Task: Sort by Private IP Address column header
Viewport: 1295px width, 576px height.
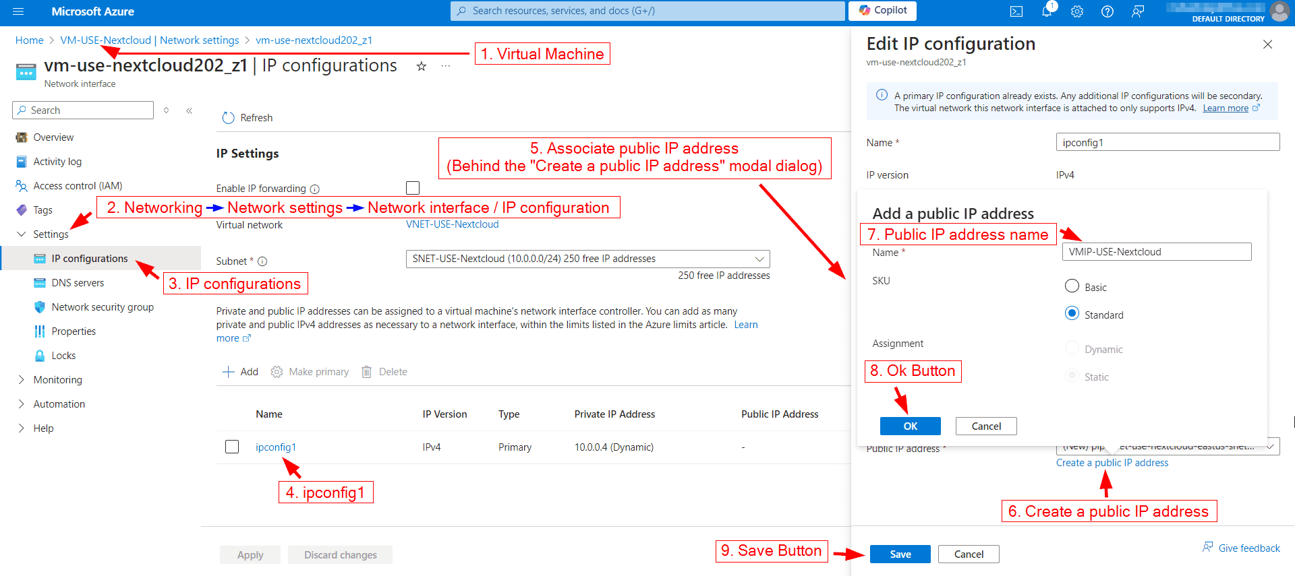Action: (614, 414)
